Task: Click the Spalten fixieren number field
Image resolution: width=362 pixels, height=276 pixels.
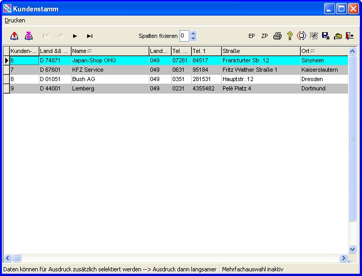Action: 184,36
